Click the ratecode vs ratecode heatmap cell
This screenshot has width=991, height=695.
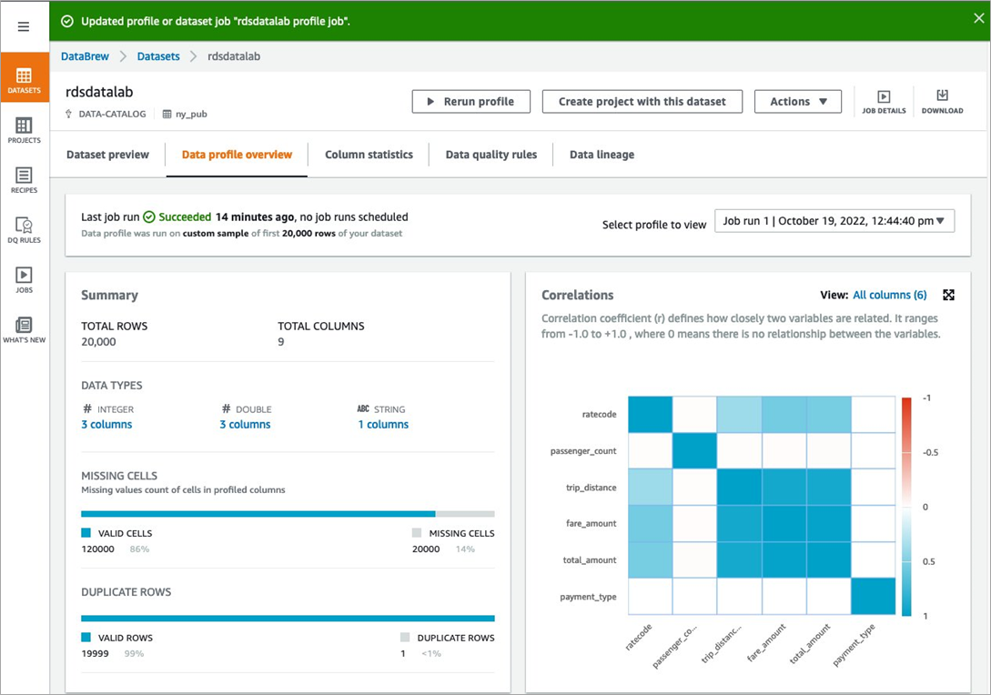(x=651, y=415)
